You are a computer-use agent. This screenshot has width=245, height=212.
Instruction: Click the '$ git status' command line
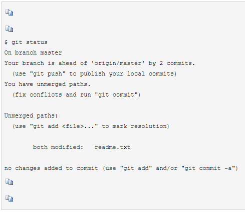pyautogui.click(x=26, y=42)
